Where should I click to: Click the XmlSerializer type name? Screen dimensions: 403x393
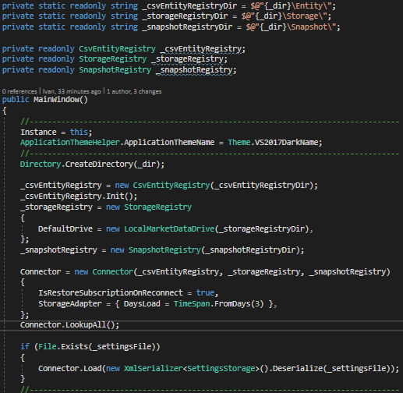[154, 369]
